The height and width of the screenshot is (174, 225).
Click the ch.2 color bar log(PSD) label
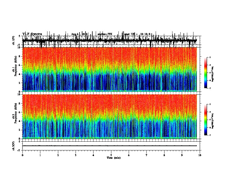(x=213, y=121)
